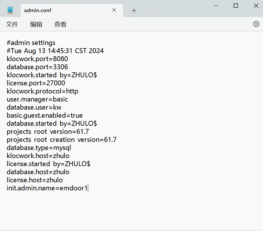This screenshot has height=231, width=263.
Task: Click the basic.guest.enabled=true line
Action: (45, 116)
